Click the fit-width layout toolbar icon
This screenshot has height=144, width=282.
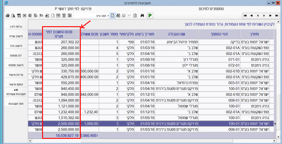pos(58,16)
